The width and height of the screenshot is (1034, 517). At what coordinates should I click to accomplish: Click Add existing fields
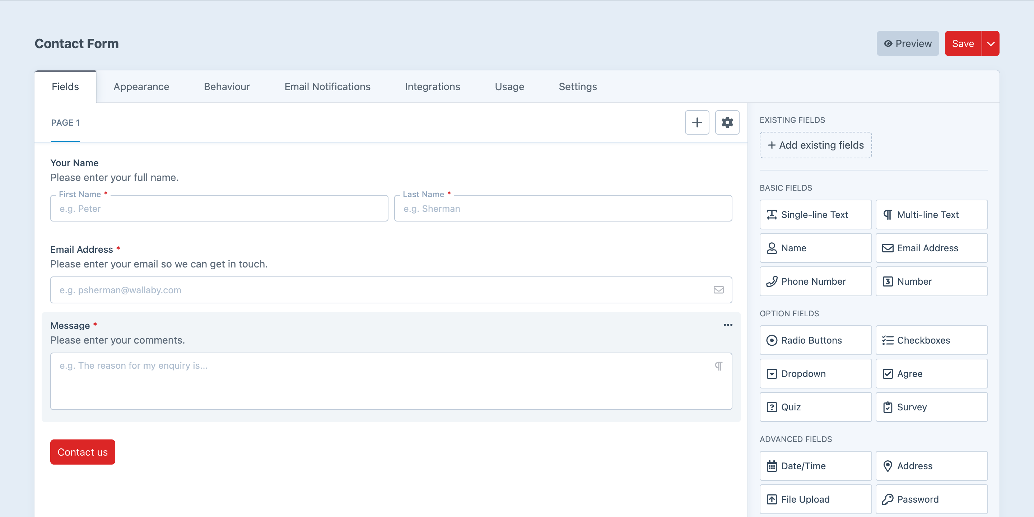[816, 145]
